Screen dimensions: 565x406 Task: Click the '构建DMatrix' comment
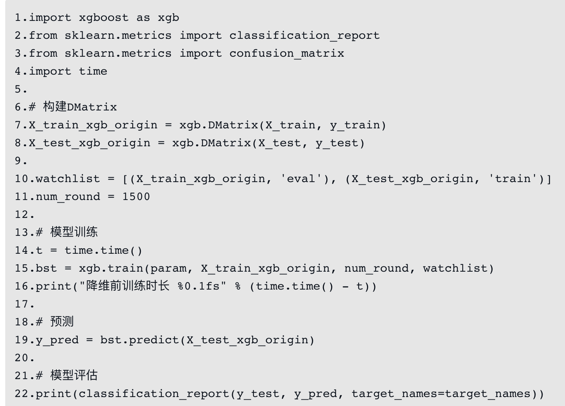[80, 107]
